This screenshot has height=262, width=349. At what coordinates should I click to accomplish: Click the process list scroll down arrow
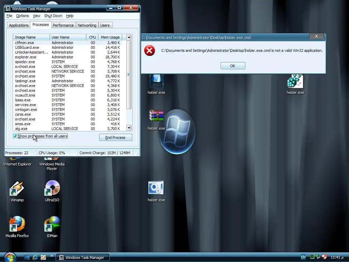129,128
